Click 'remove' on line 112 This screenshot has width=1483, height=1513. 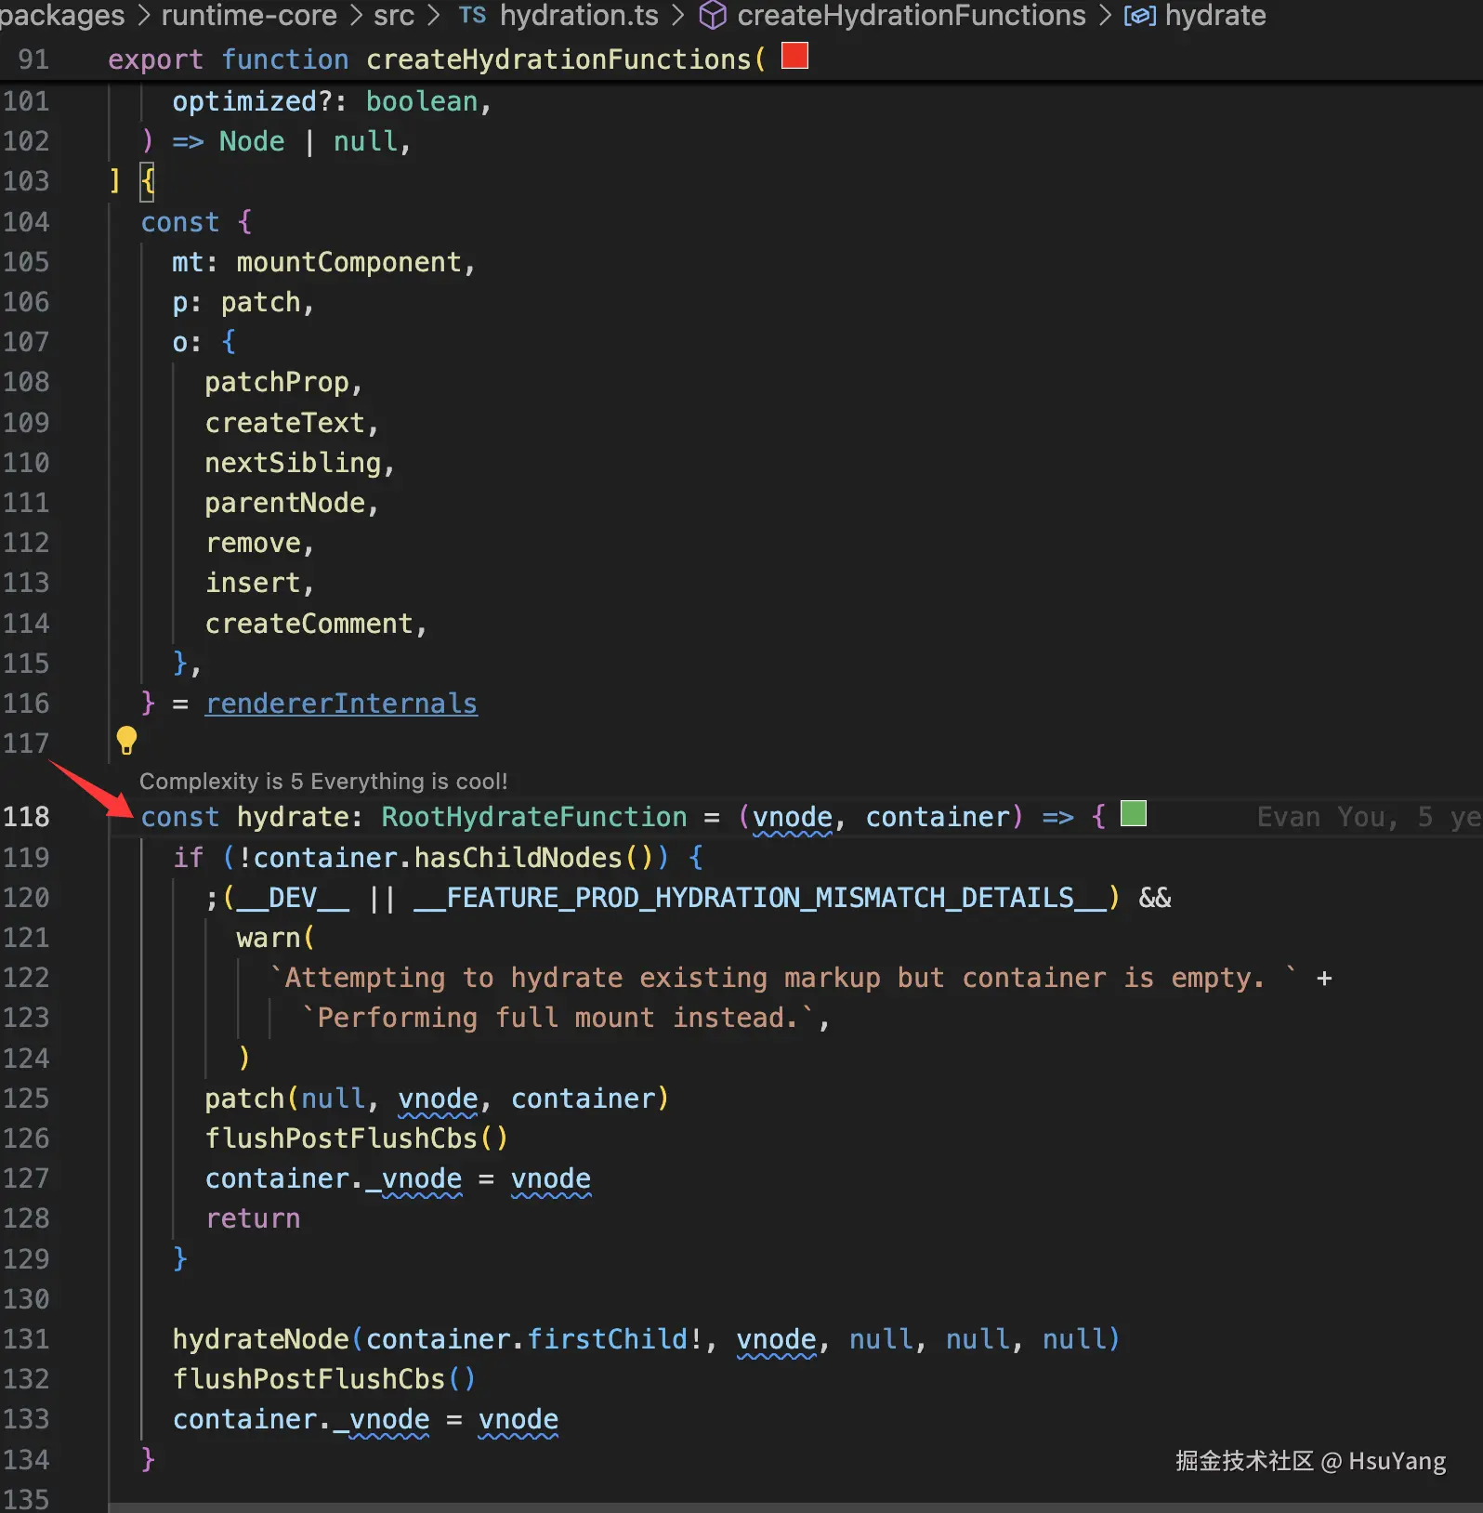[253, 543]
